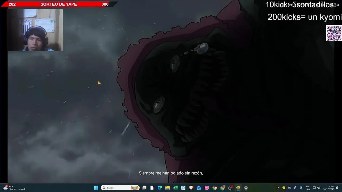
Task: Open Windows Settings gear in taskbar
Action: pos(246,188)
